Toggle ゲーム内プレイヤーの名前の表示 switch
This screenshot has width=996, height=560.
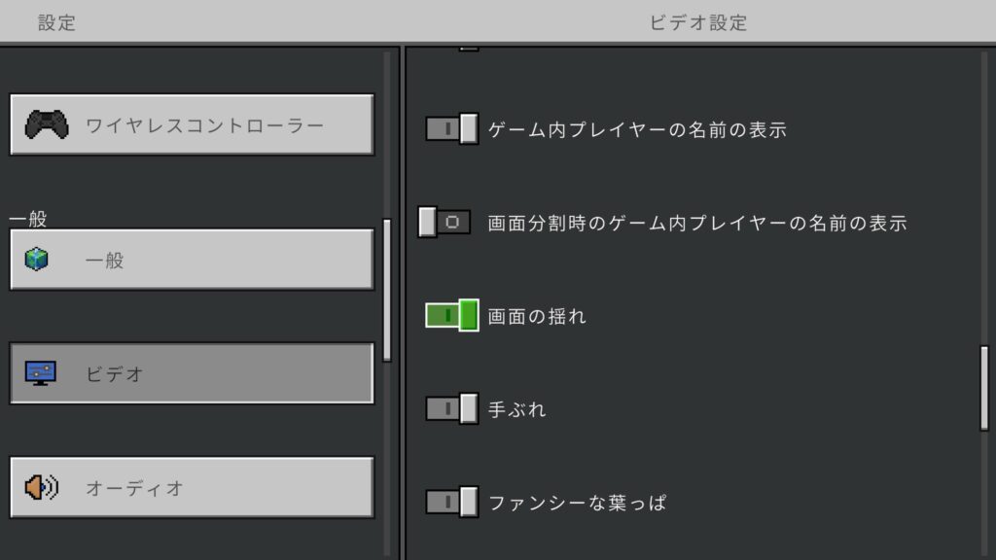[x=451, y=128]
